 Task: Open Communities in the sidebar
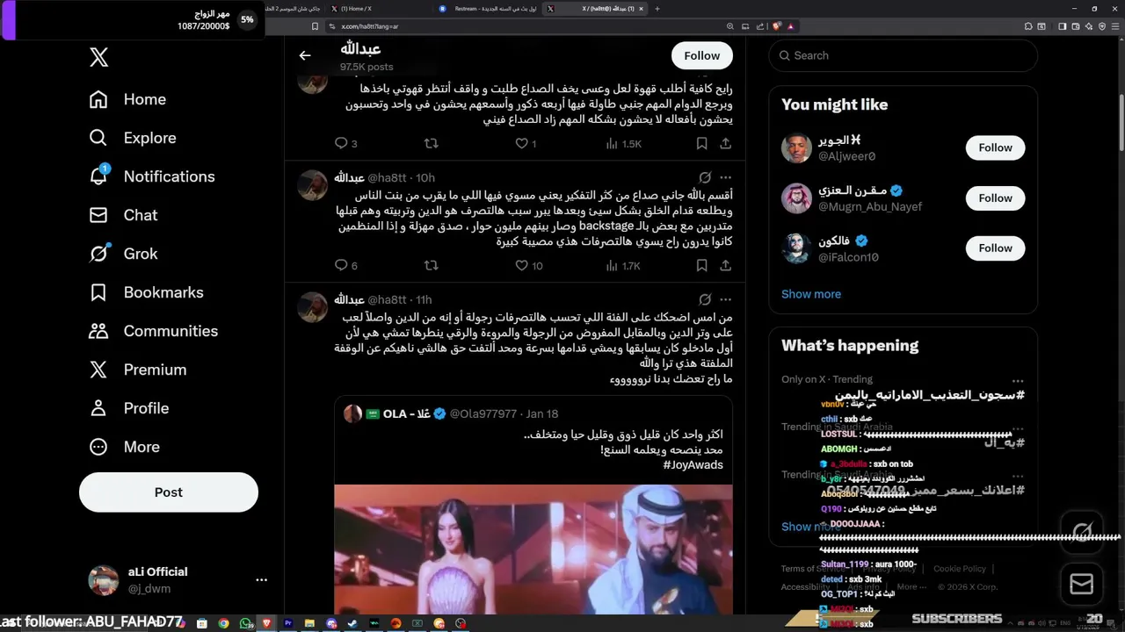153,331
